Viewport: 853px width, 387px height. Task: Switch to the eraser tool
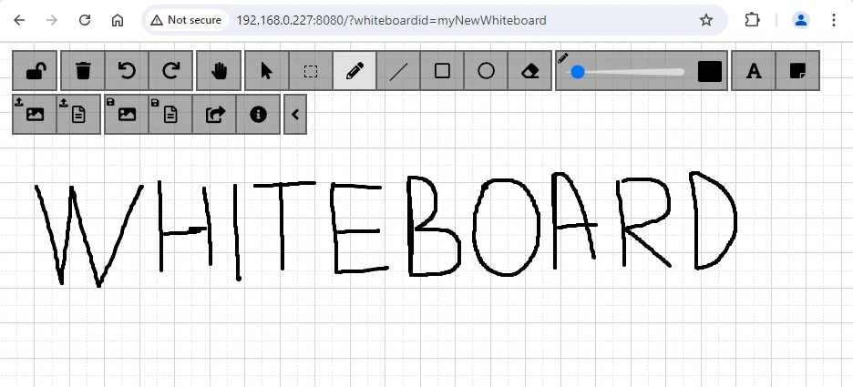click(529, 70)
